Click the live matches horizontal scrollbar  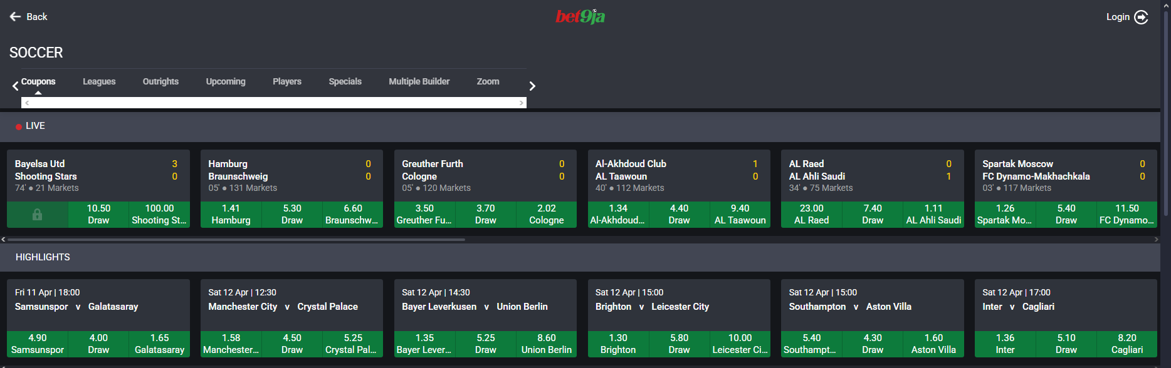coord(236,239)
